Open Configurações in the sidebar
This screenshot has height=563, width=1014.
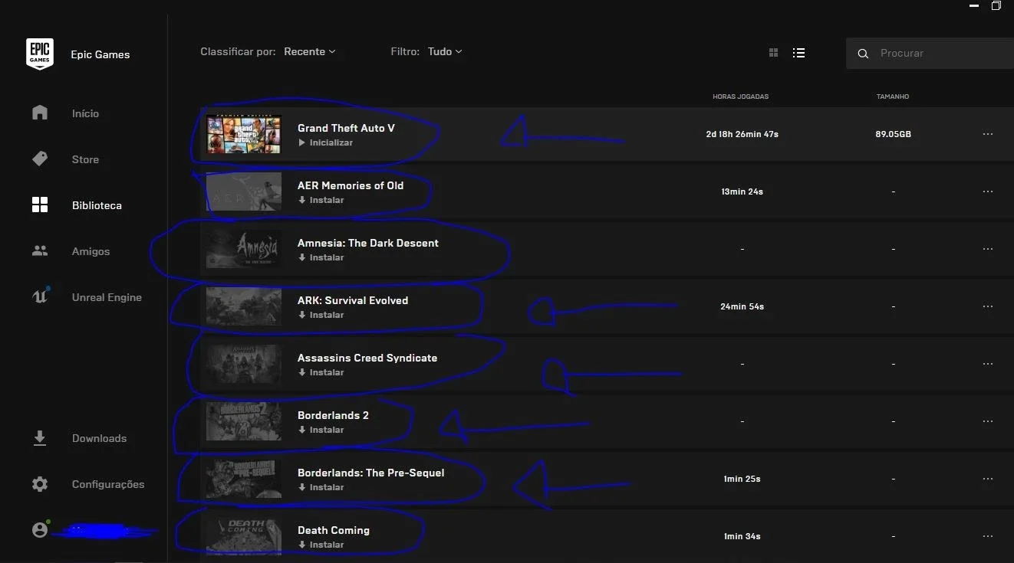(108, 484)
